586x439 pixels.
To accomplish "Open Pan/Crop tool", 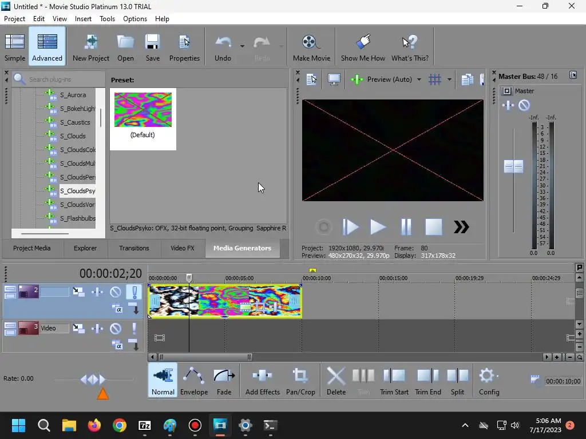I will (x=300, y=380).
